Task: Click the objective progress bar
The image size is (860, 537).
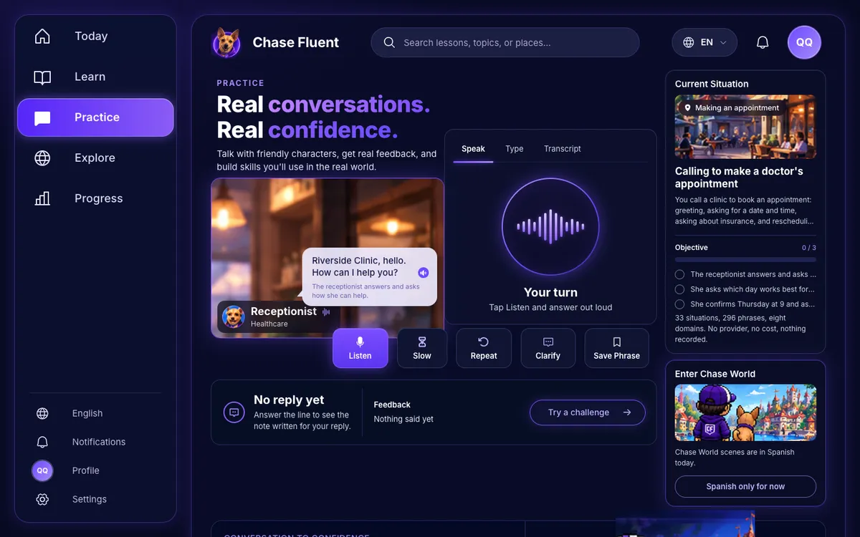Action: pyautogui.click(x=745, y=259)
